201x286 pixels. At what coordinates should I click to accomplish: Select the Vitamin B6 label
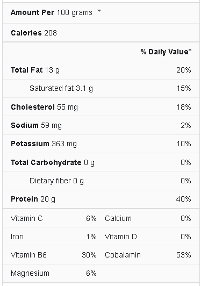28,255
